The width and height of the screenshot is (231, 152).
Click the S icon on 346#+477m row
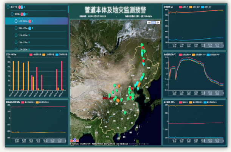click(33, 28)
